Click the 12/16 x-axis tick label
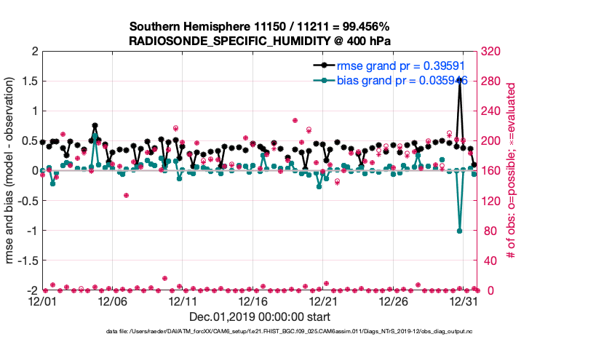The height and width of the screenshot is (342, 604). (x=253, y=300)
